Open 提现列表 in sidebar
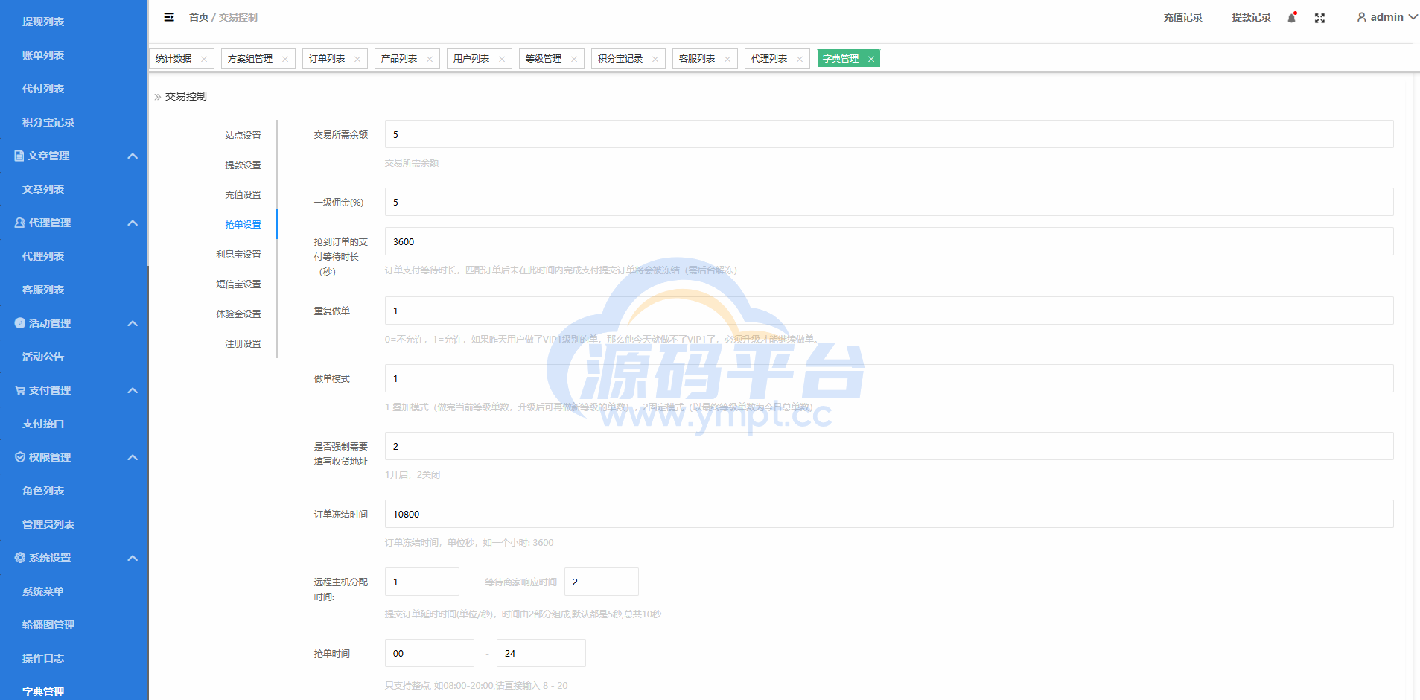Screen dimensions: 1420x700 [x=43, y=22]
